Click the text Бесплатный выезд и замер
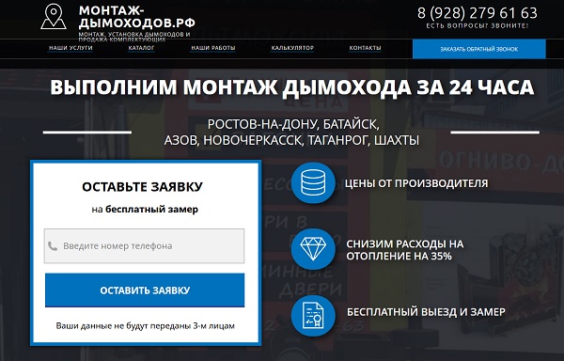Image resolution: width=564 pixels, height=361 pixels. pos(426,312)
